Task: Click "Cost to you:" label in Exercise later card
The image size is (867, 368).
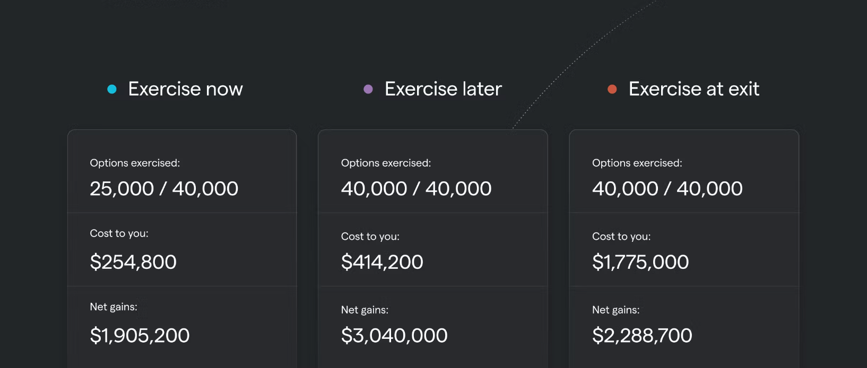Action: click(370, 236)
